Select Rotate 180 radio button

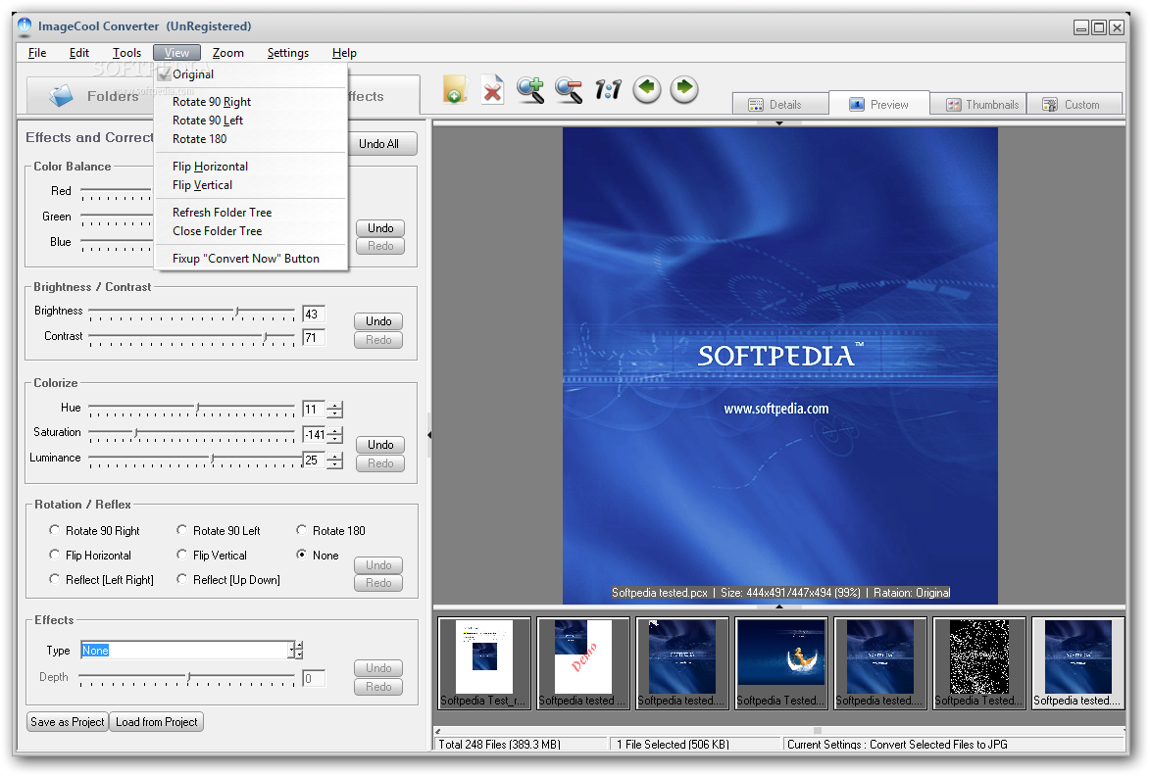[x=301, y=530]
